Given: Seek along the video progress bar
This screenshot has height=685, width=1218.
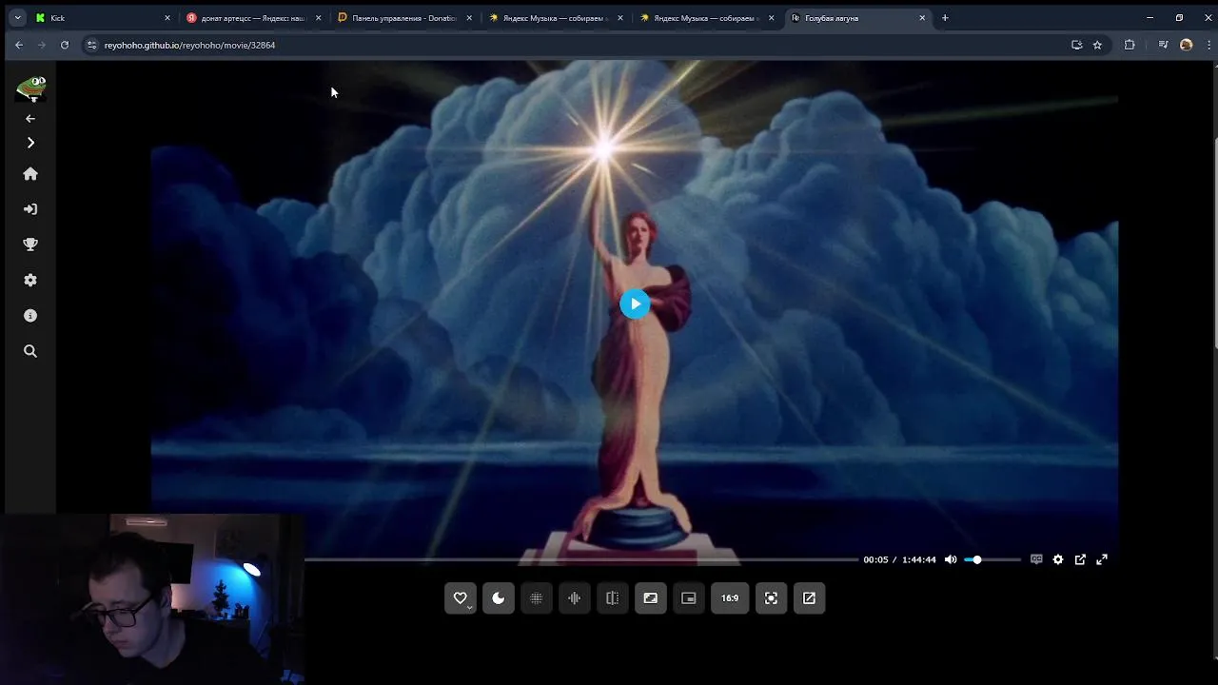Looking at the screenshot, I should pos(580,559).
